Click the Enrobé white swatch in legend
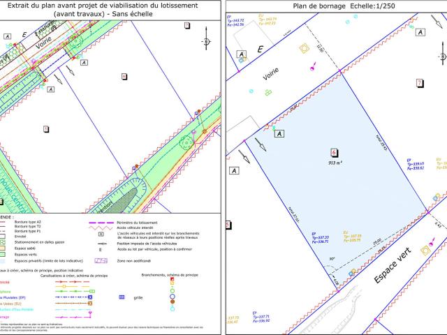Image resolution: width=447 pixels, height=335 pixels. pyautogui.click(x=2, y=237)
